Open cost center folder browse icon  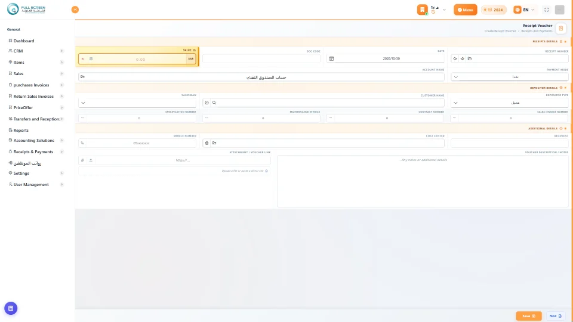[214, 143]
